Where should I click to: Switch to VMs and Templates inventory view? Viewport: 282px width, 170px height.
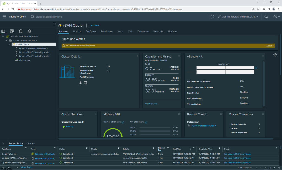pos(12,31)
